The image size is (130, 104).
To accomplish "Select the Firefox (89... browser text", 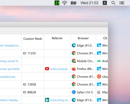I will [85, 69].
